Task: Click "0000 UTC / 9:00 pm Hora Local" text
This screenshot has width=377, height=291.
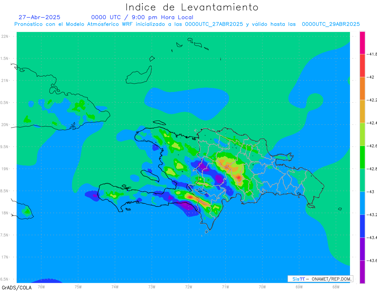Action: click(x=142, y=18)
